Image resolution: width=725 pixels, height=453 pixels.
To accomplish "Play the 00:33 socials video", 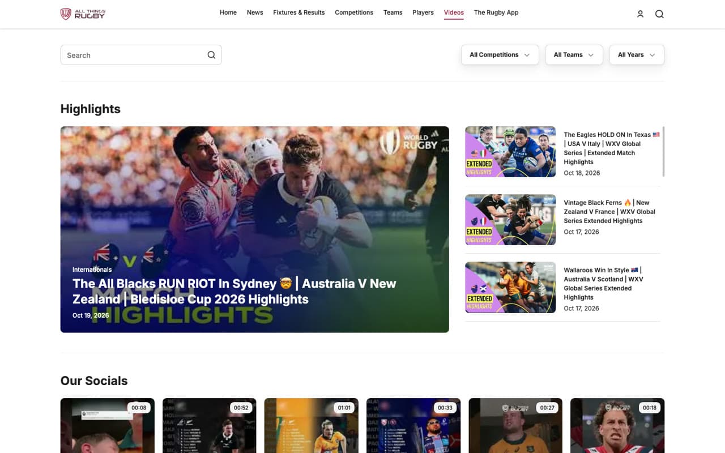I will click(x=413, y=425).
